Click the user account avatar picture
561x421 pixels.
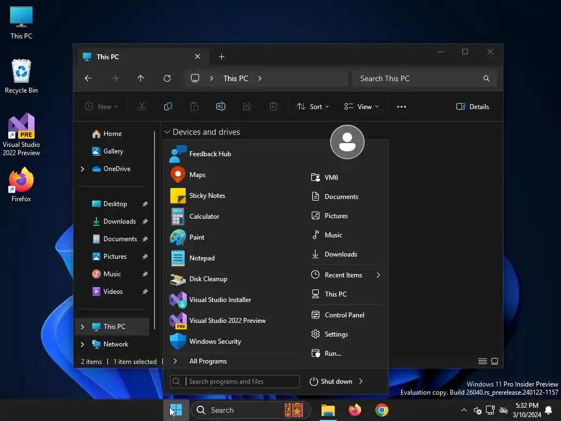coord(347,142)
